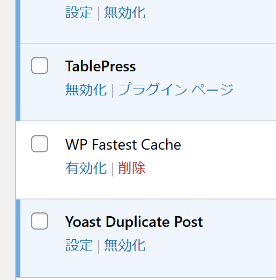This screenshot has height=280, width=276.
Task: Click the gray margin outside the plugin table
Action: click(x=8, y=140)
